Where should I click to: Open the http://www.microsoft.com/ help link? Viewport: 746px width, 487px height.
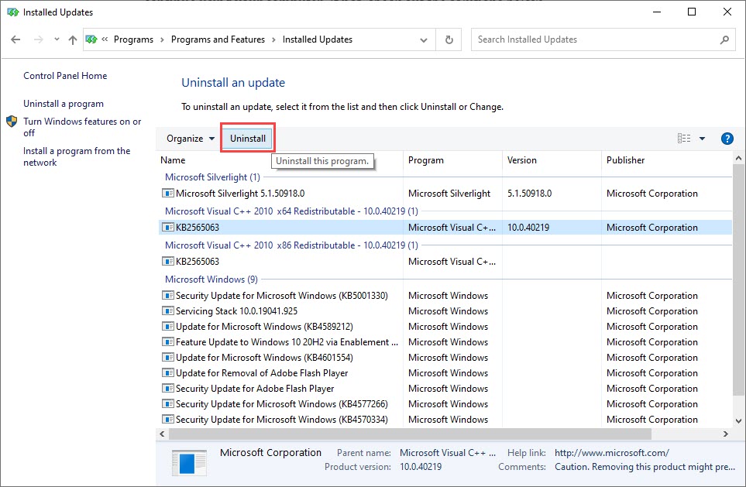click(x=612, y=453)
